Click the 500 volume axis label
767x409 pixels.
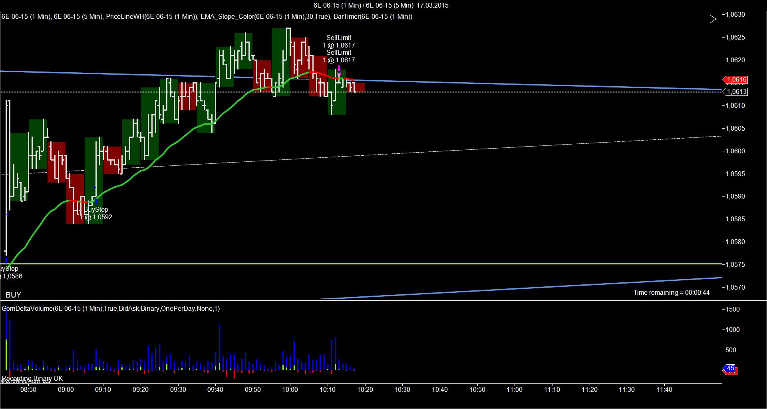[x=731, y=350]
